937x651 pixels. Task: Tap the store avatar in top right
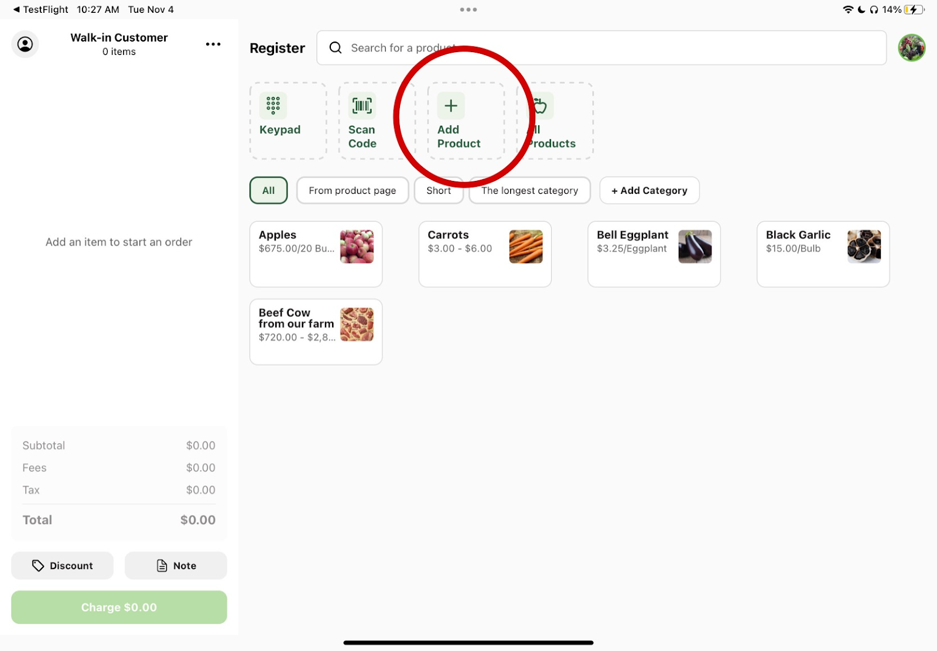[911, 48]
